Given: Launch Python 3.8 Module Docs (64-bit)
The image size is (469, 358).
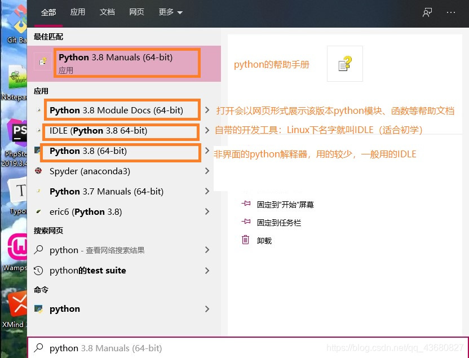Looking at the screenshot, I should click(x=116, y=111).
